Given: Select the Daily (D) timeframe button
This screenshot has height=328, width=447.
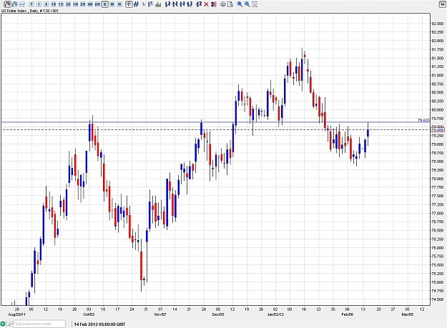Looking at the screenshot, I should click(x=105, y=4).
